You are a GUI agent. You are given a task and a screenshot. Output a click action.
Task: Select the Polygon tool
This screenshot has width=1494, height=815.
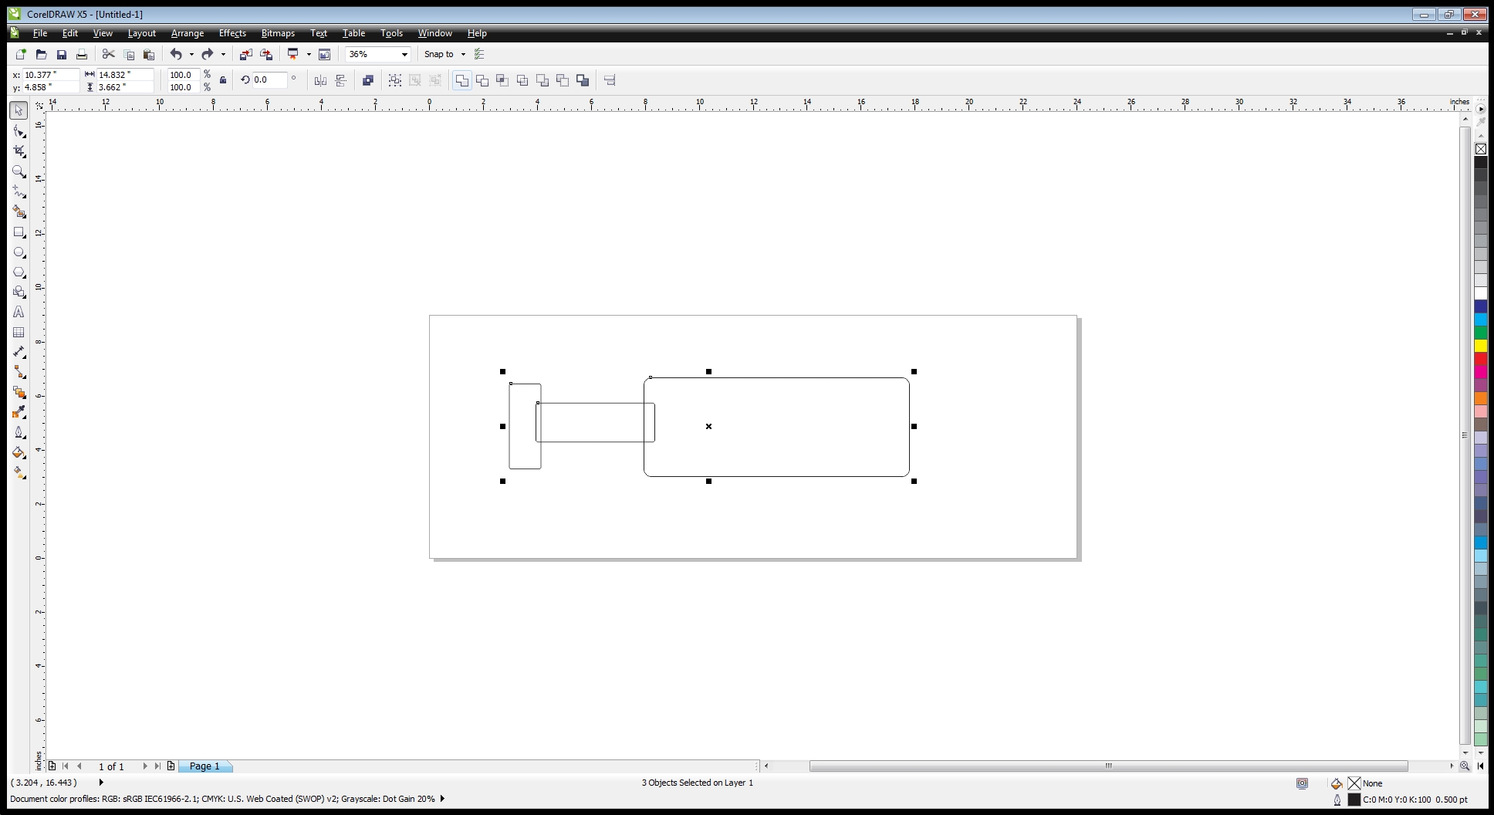point(19,272)
